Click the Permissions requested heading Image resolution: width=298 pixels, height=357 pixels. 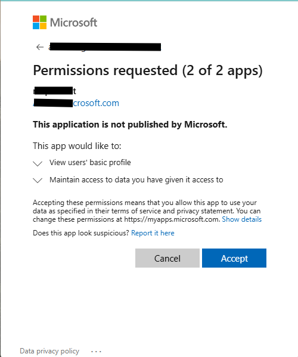(148, 70)
